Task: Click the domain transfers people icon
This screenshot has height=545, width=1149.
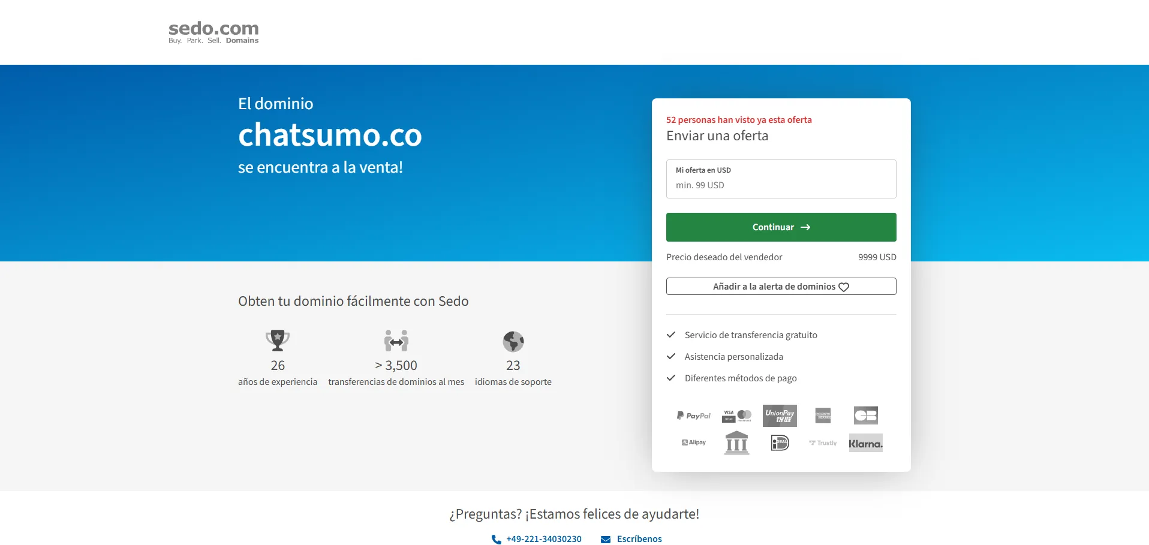Action: [396, 341]
